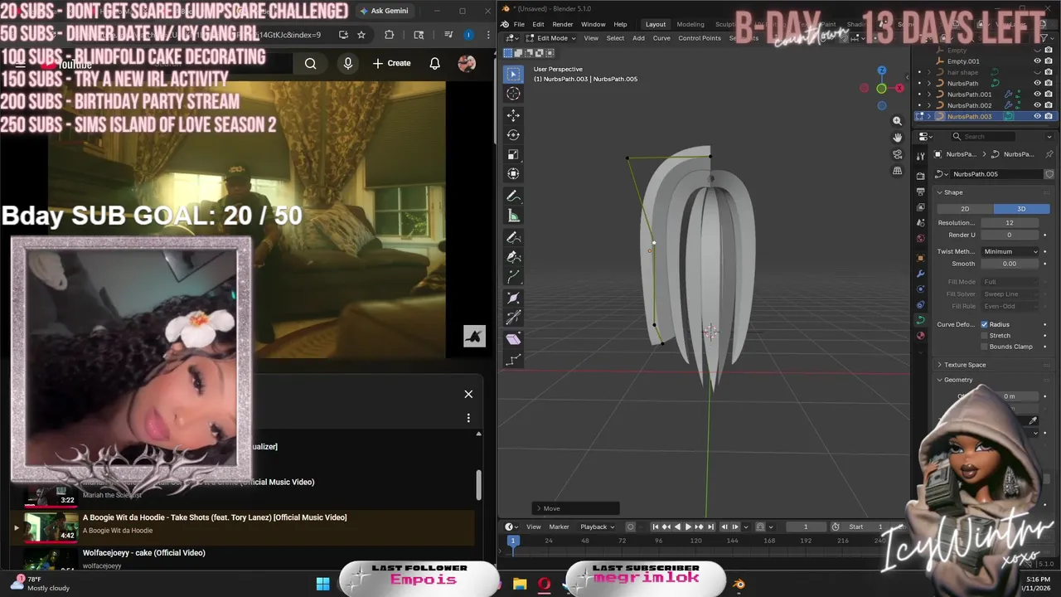Hide Empty.001 with its eye icon
Viewport: 1061px width, 597px height.
click(x=1037, y=61)
